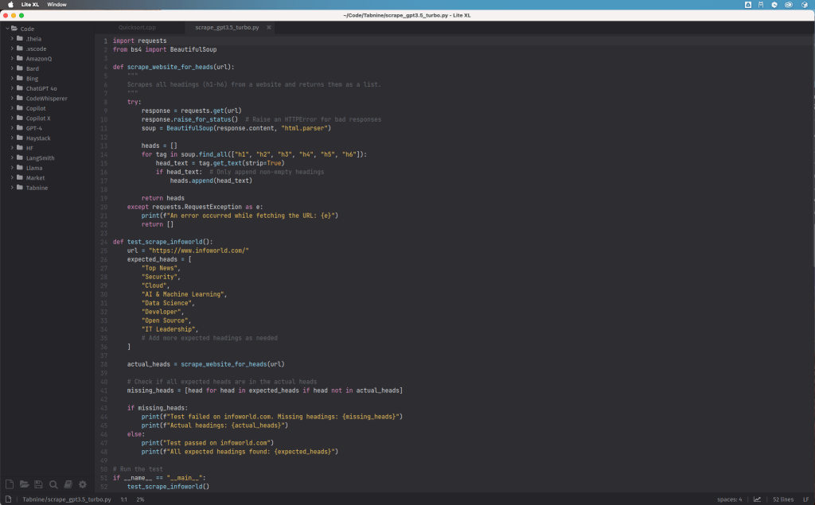
Task: Click the file icon in the status bar
Action: pyautogui.click(x=8, y=499)
